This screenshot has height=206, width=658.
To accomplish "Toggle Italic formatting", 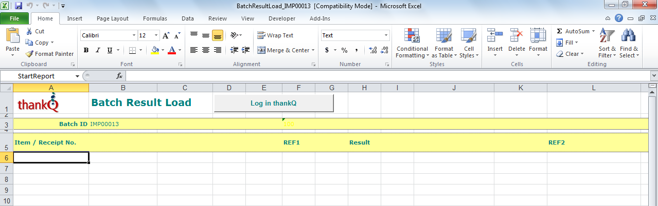I will [98, 50].
